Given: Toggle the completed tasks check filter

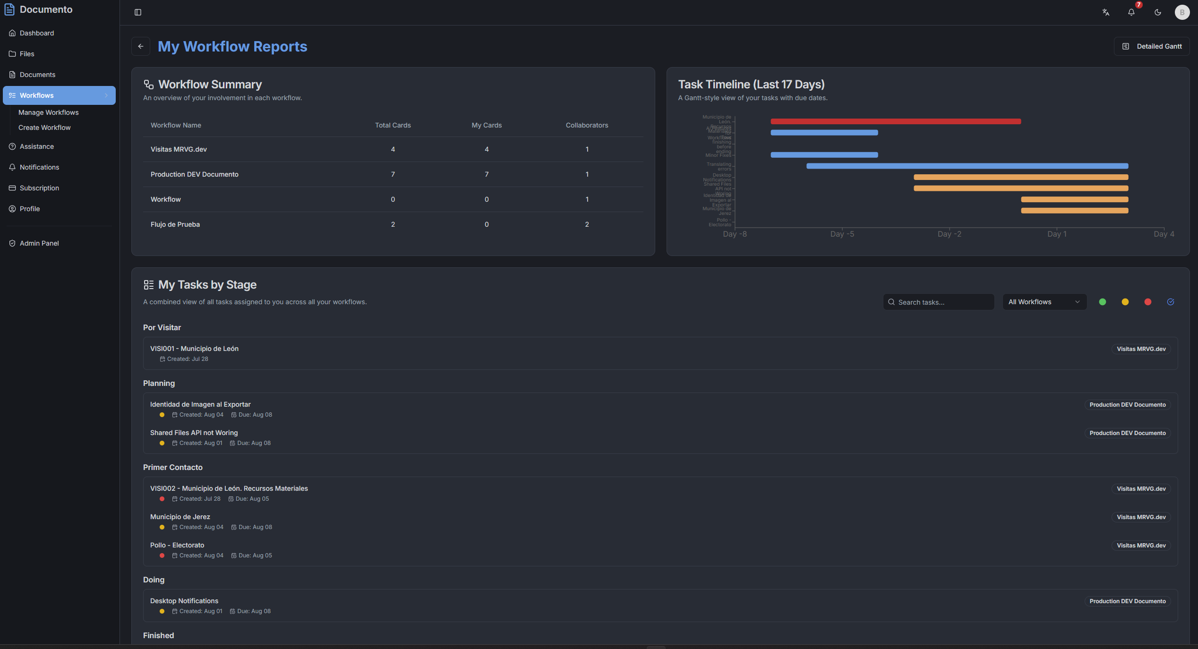Looking at the screenshot, I should tap(1171, 302).
